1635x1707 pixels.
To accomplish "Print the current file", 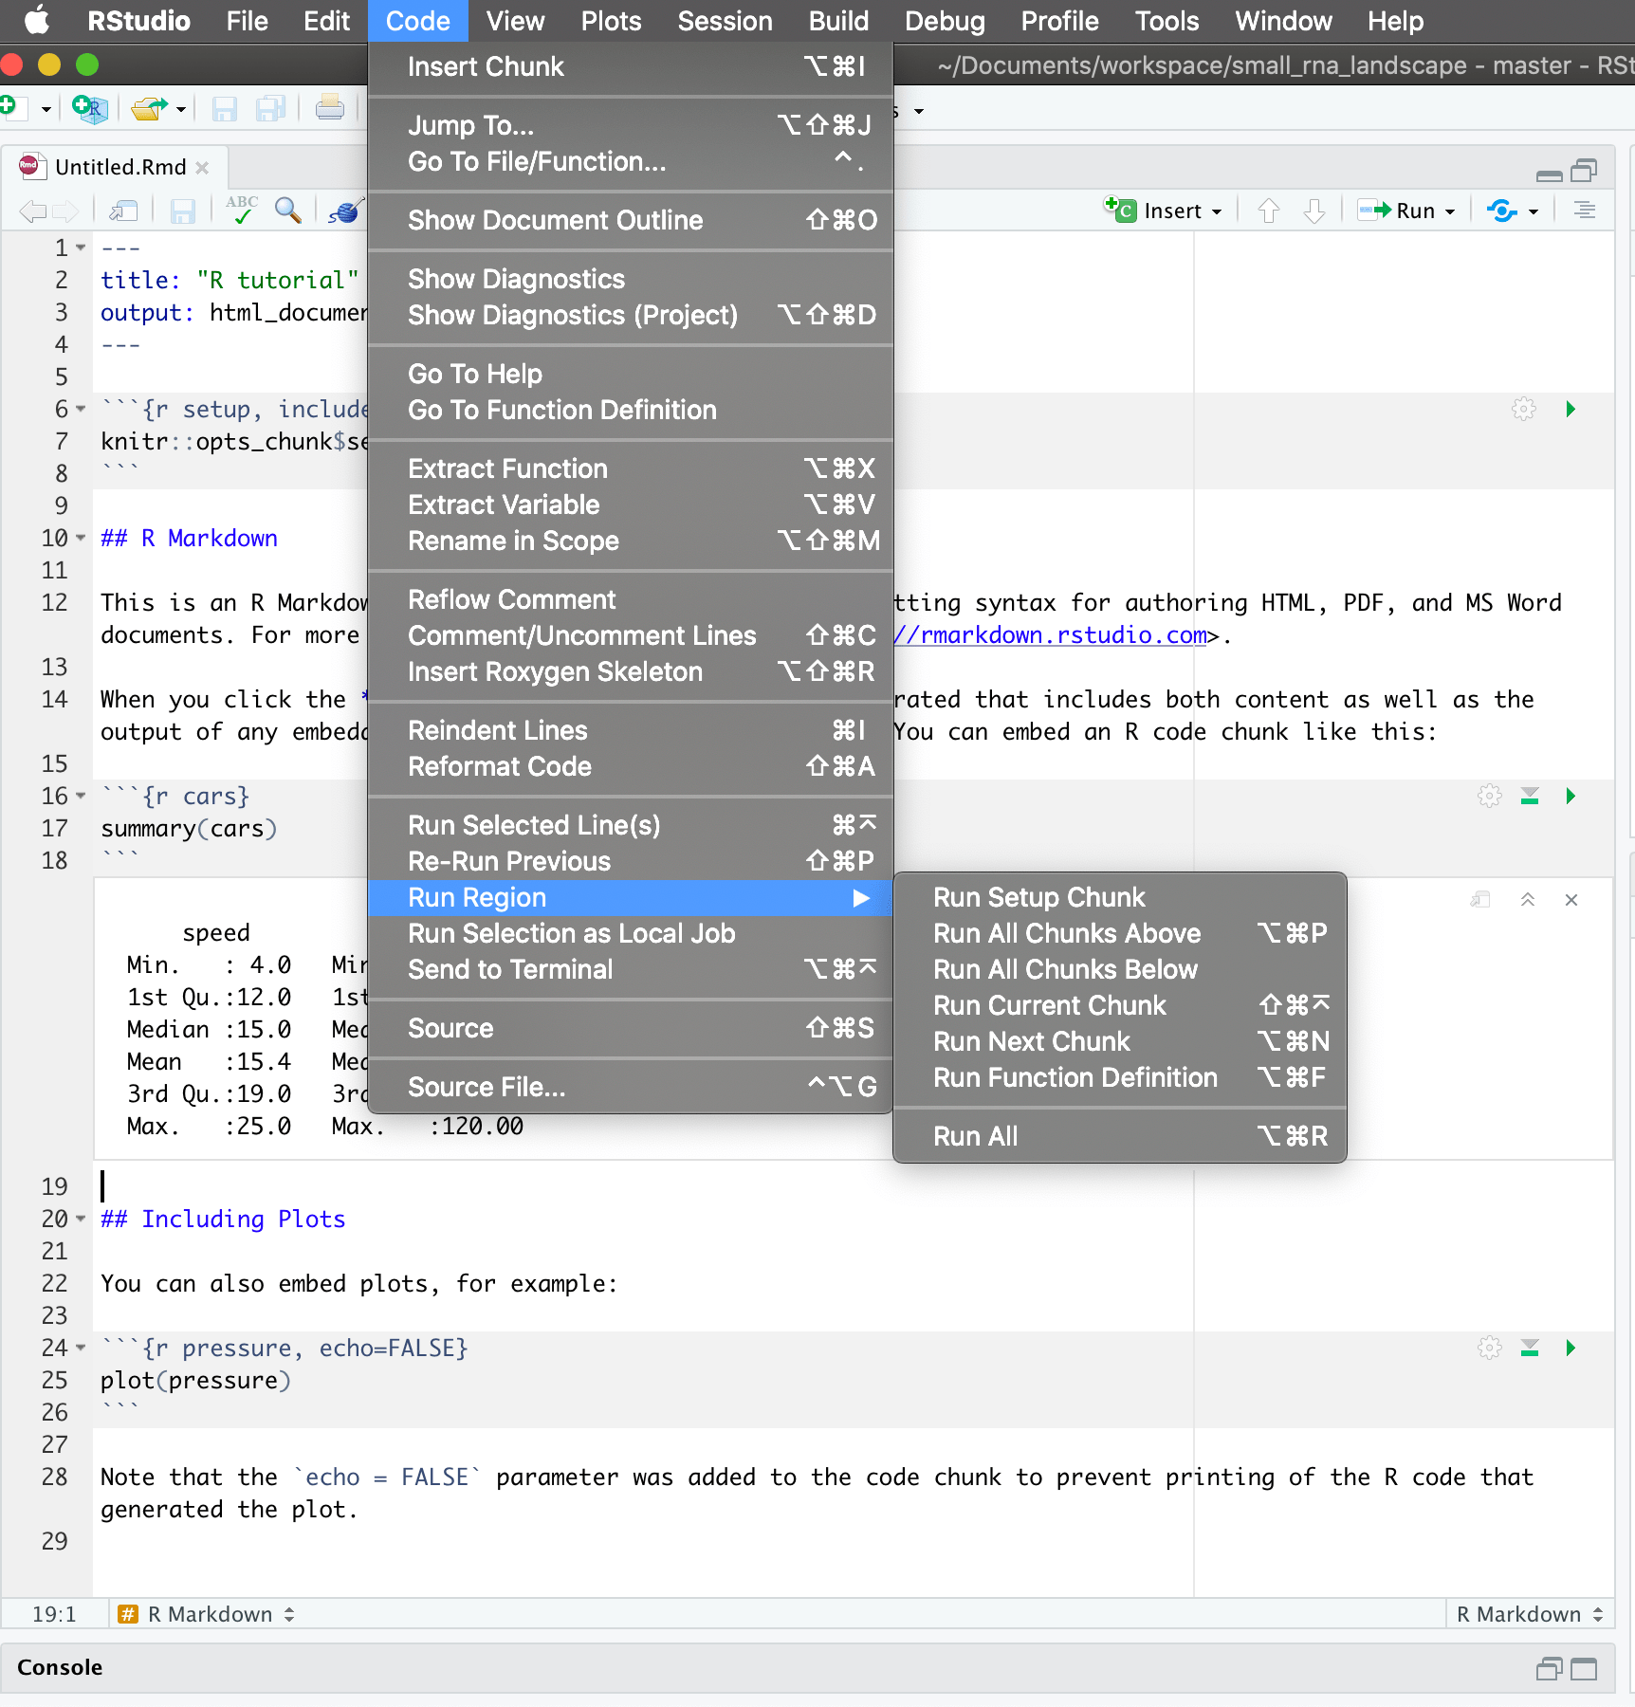I will tap(329, 107).
